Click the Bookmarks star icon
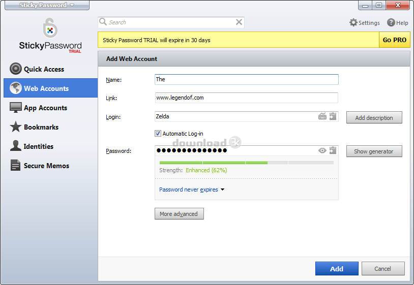The height and width of the screenshot is (285, 414). pyautogui.click(x=16, y=127)
